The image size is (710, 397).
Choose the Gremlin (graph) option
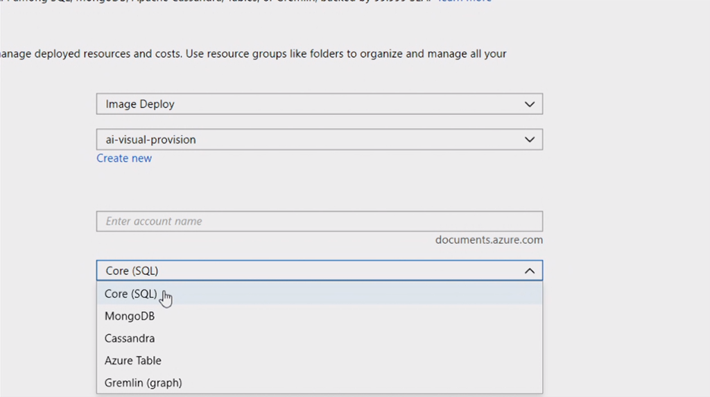point(144,382)
